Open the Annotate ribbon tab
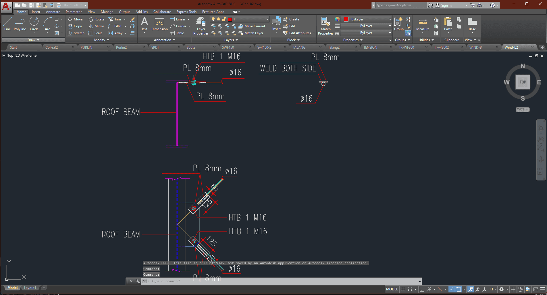The image size is (547, 295). click(53, 12)
